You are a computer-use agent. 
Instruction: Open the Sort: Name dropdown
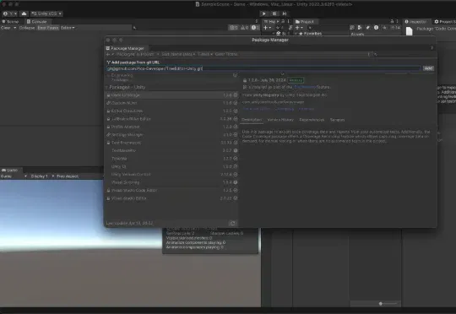(178, 54)
